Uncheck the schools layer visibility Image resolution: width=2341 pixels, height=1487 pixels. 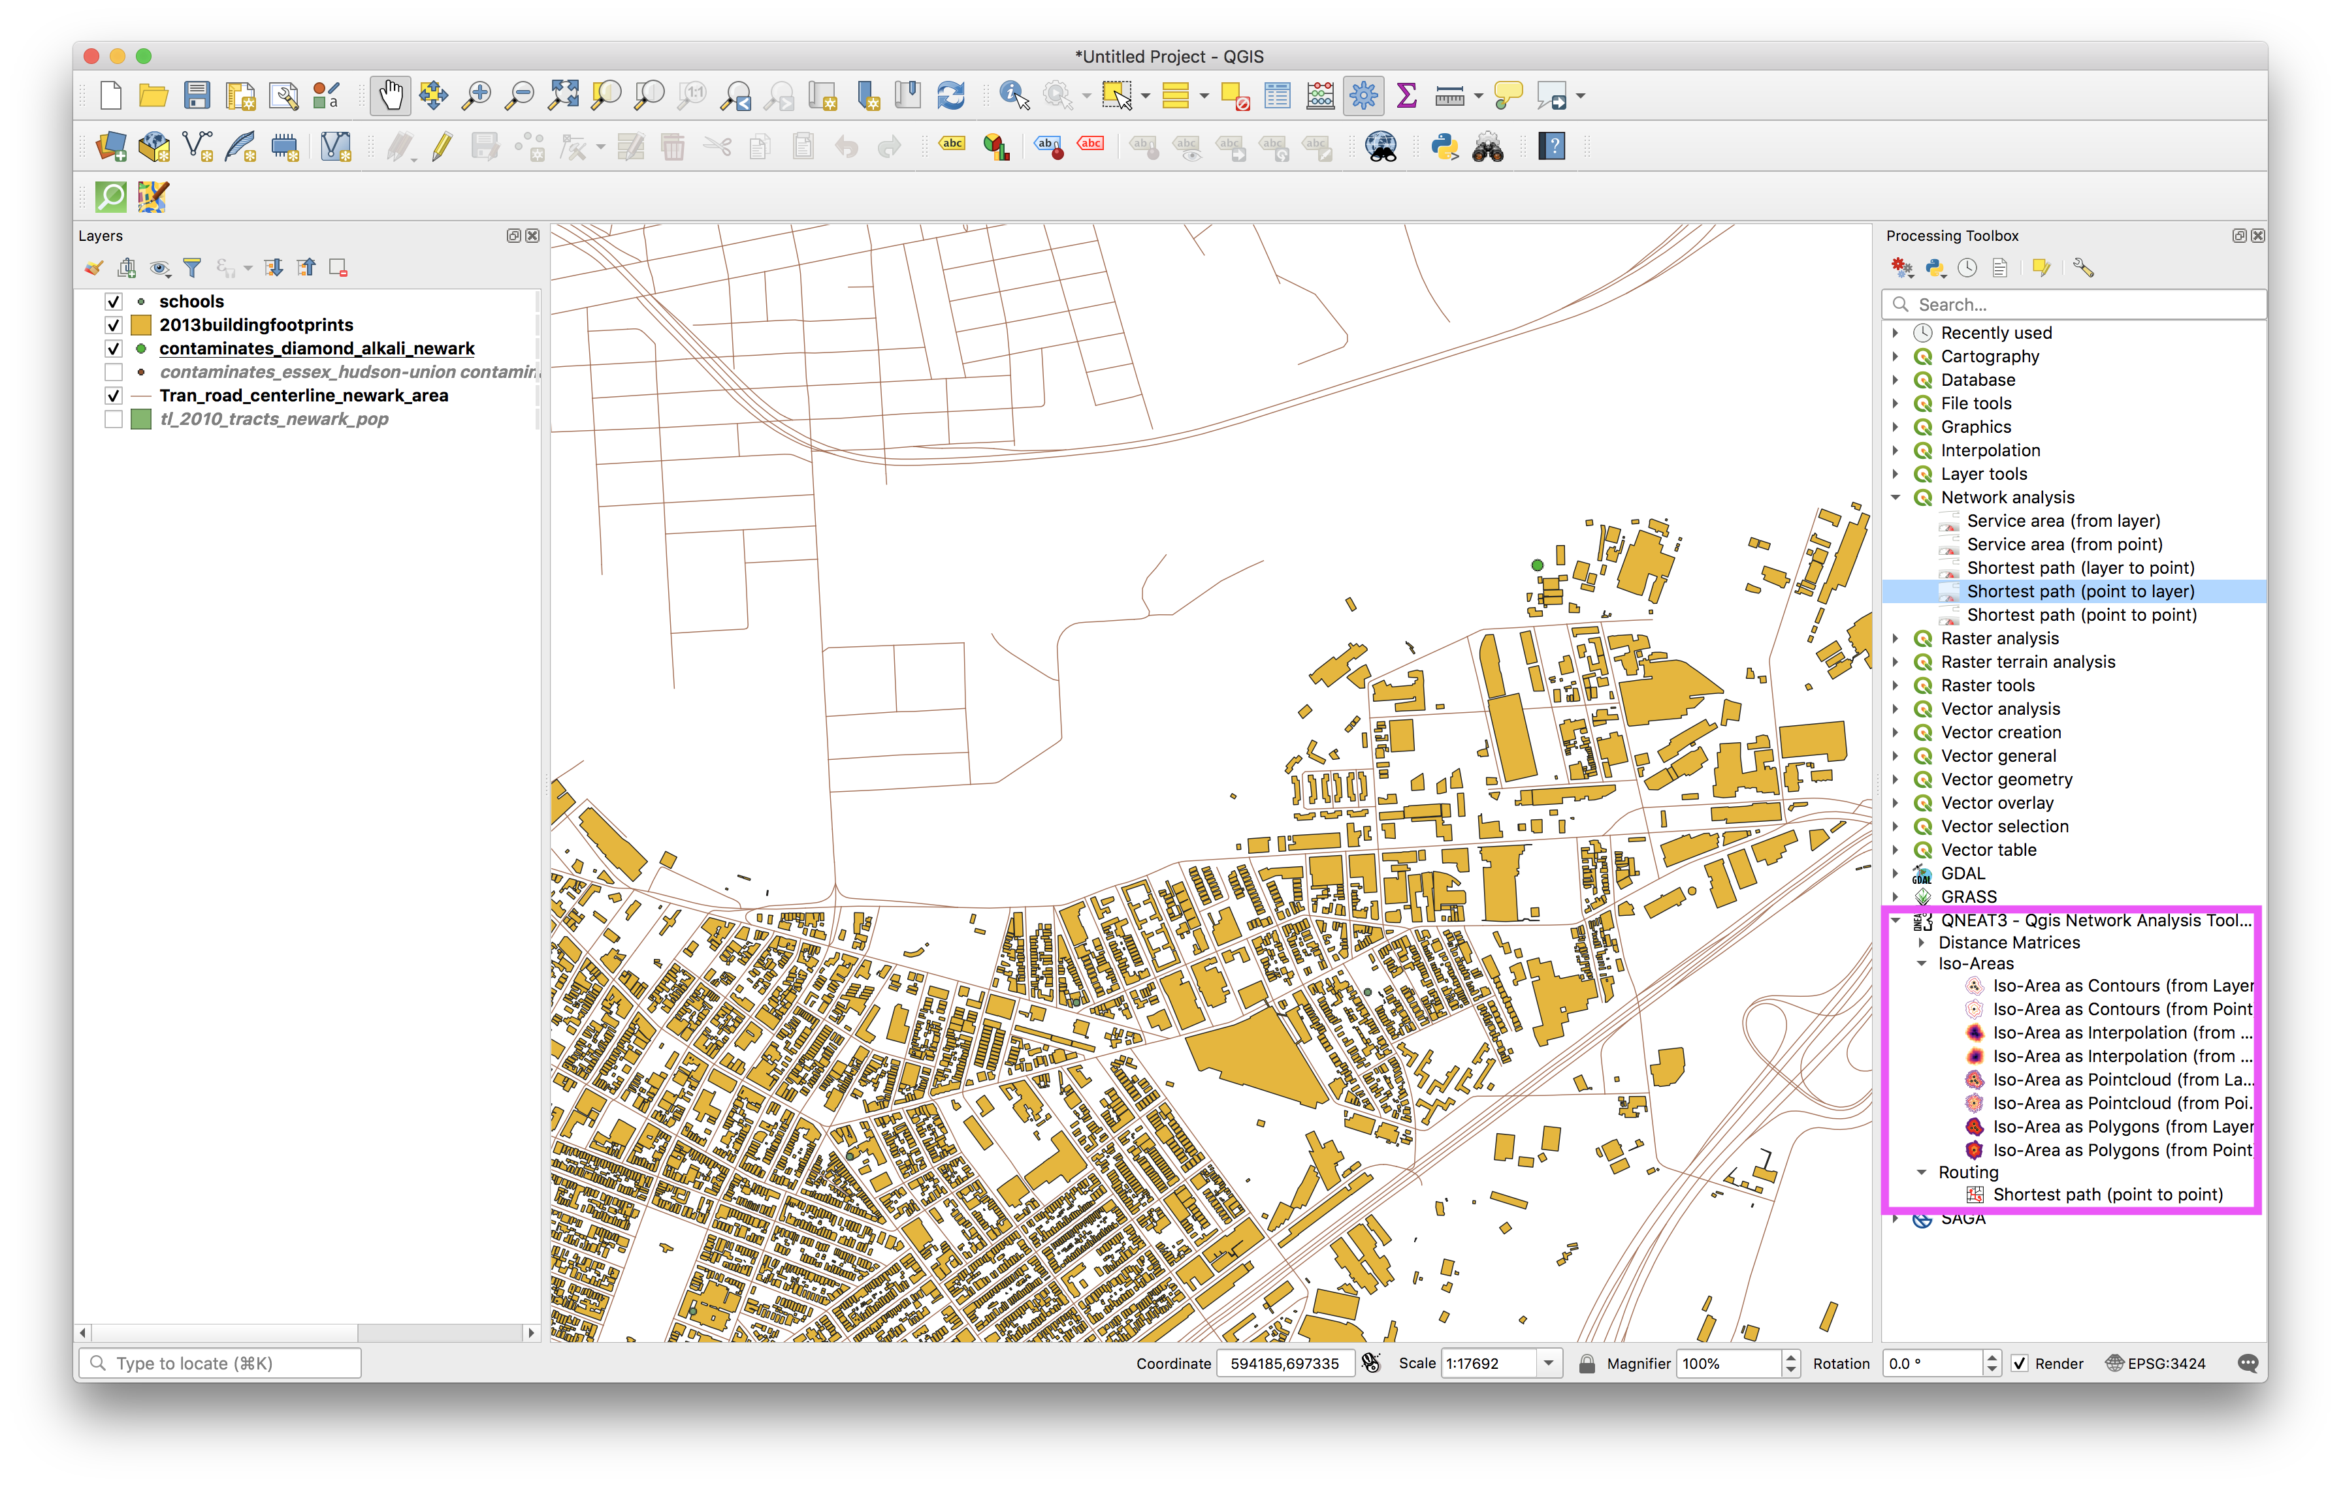[114, 302]
